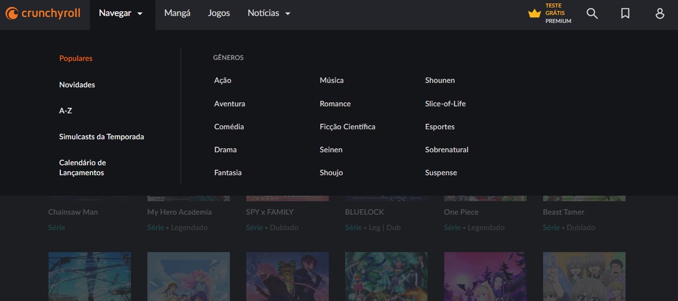Image resolution: width=678 pixels, height=301 pixels.
Task: Open Simulcasts da Temporada
Action: [x=102, y=137]
